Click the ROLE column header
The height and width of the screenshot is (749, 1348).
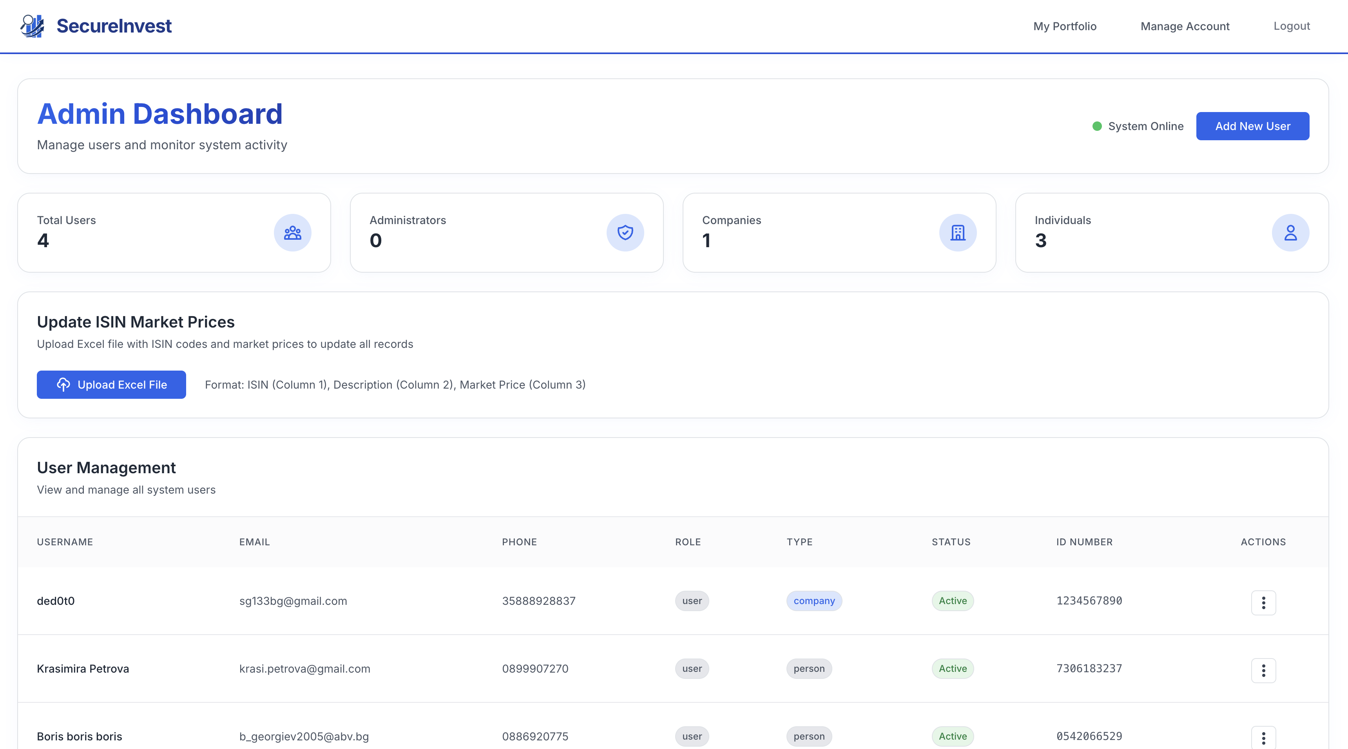688,542
